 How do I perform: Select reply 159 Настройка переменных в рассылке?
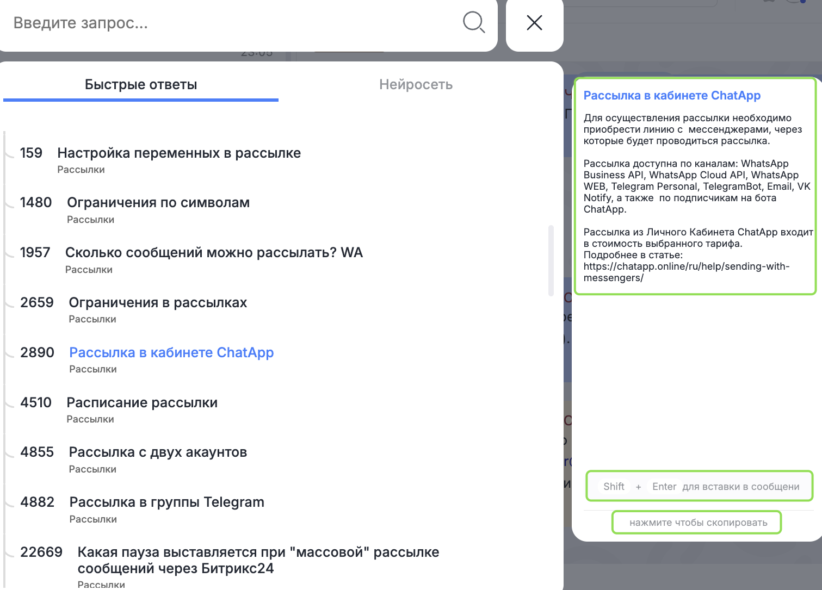coord(178,153)
